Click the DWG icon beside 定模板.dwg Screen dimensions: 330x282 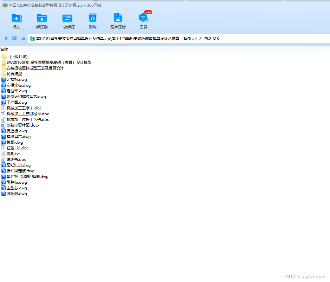coord(3,80)
